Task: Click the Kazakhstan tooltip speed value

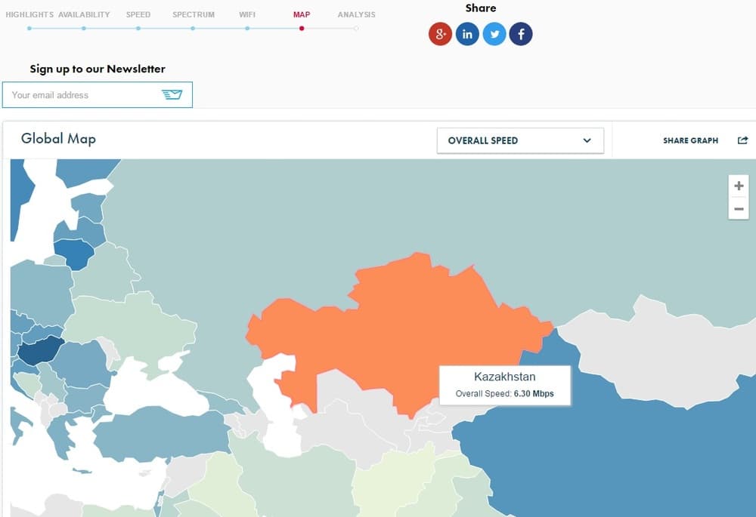Action: (533, 393)
